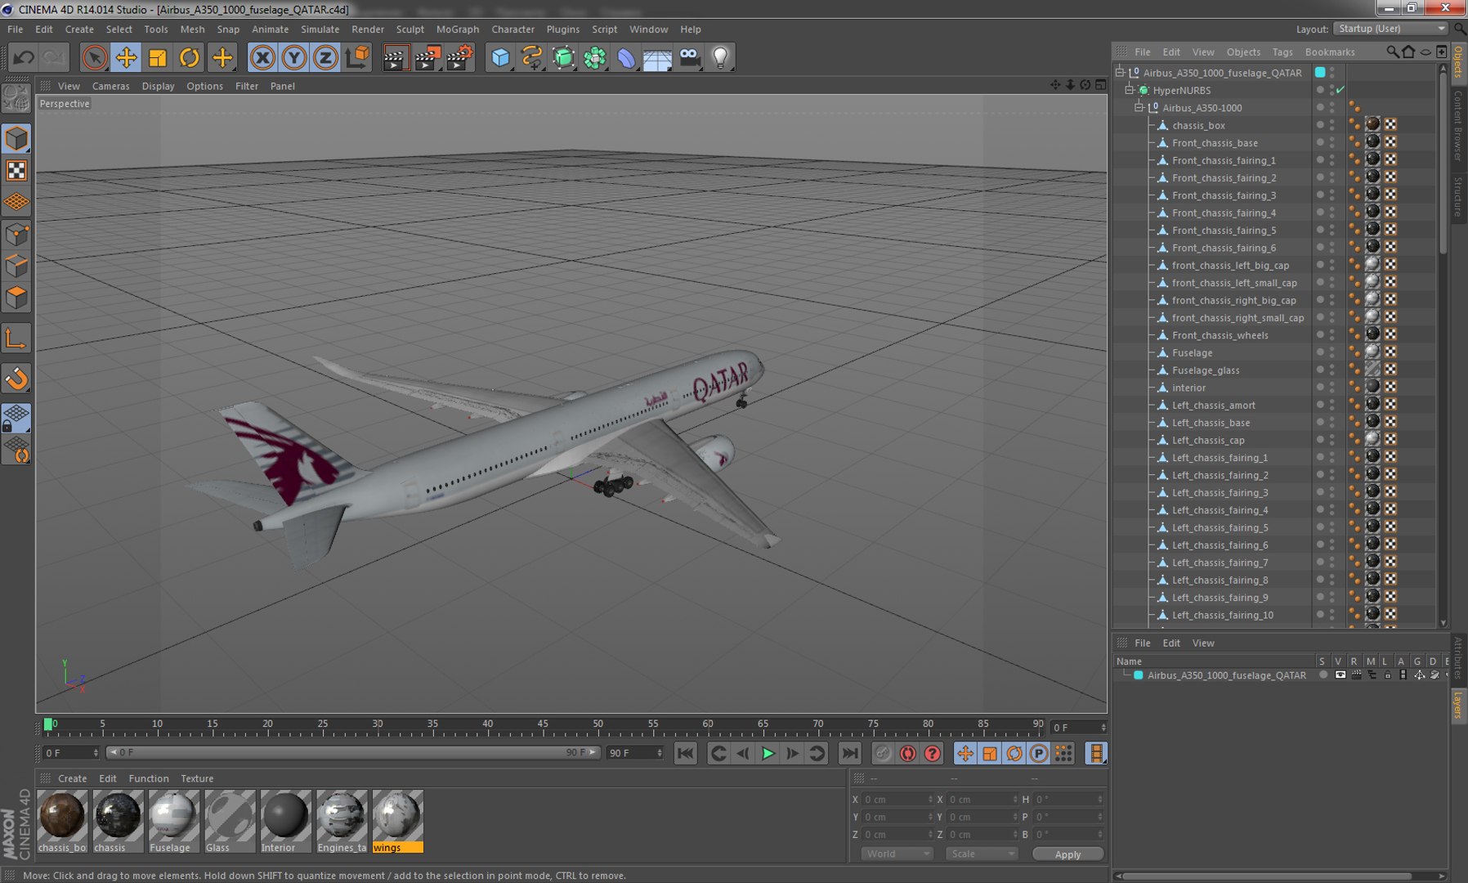The height and width of the screenshot is (883, 1468).
Task: Click frame 45 on the timeline ruler
Action: point(543,725)
